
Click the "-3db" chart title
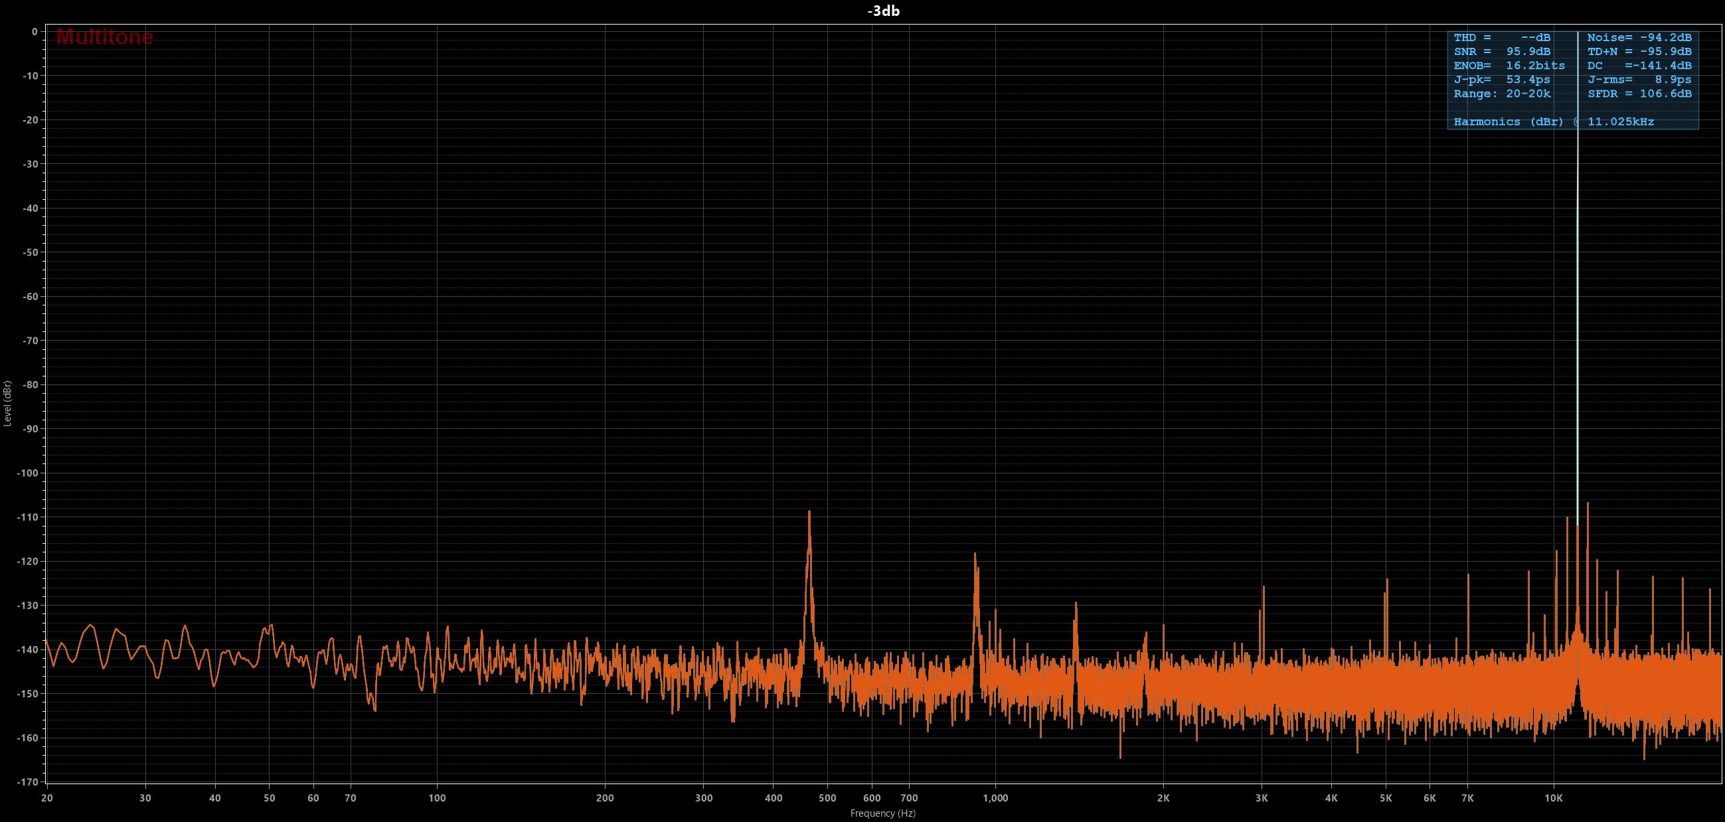[883, 11]
